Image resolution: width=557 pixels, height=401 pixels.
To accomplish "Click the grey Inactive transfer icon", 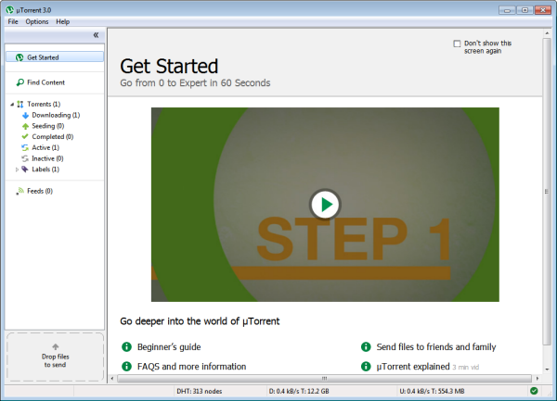I will click(25, 158).
